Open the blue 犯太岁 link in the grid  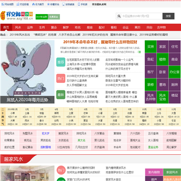pos(46,134)
